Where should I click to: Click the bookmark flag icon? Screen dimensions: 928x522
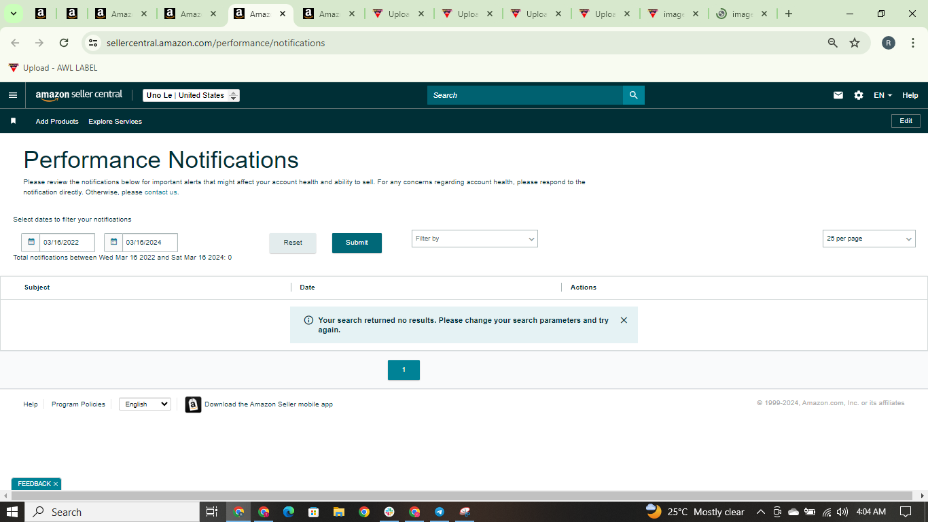13,121
